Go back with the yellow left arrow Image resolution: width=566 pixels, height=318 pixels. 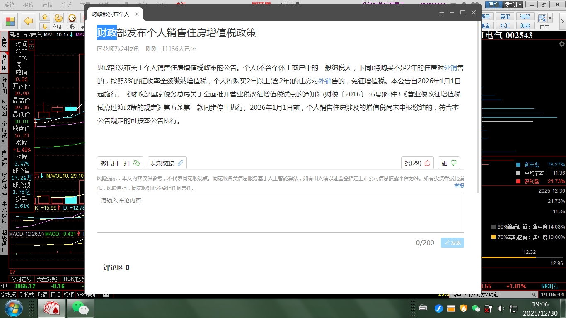pos(28,21)
